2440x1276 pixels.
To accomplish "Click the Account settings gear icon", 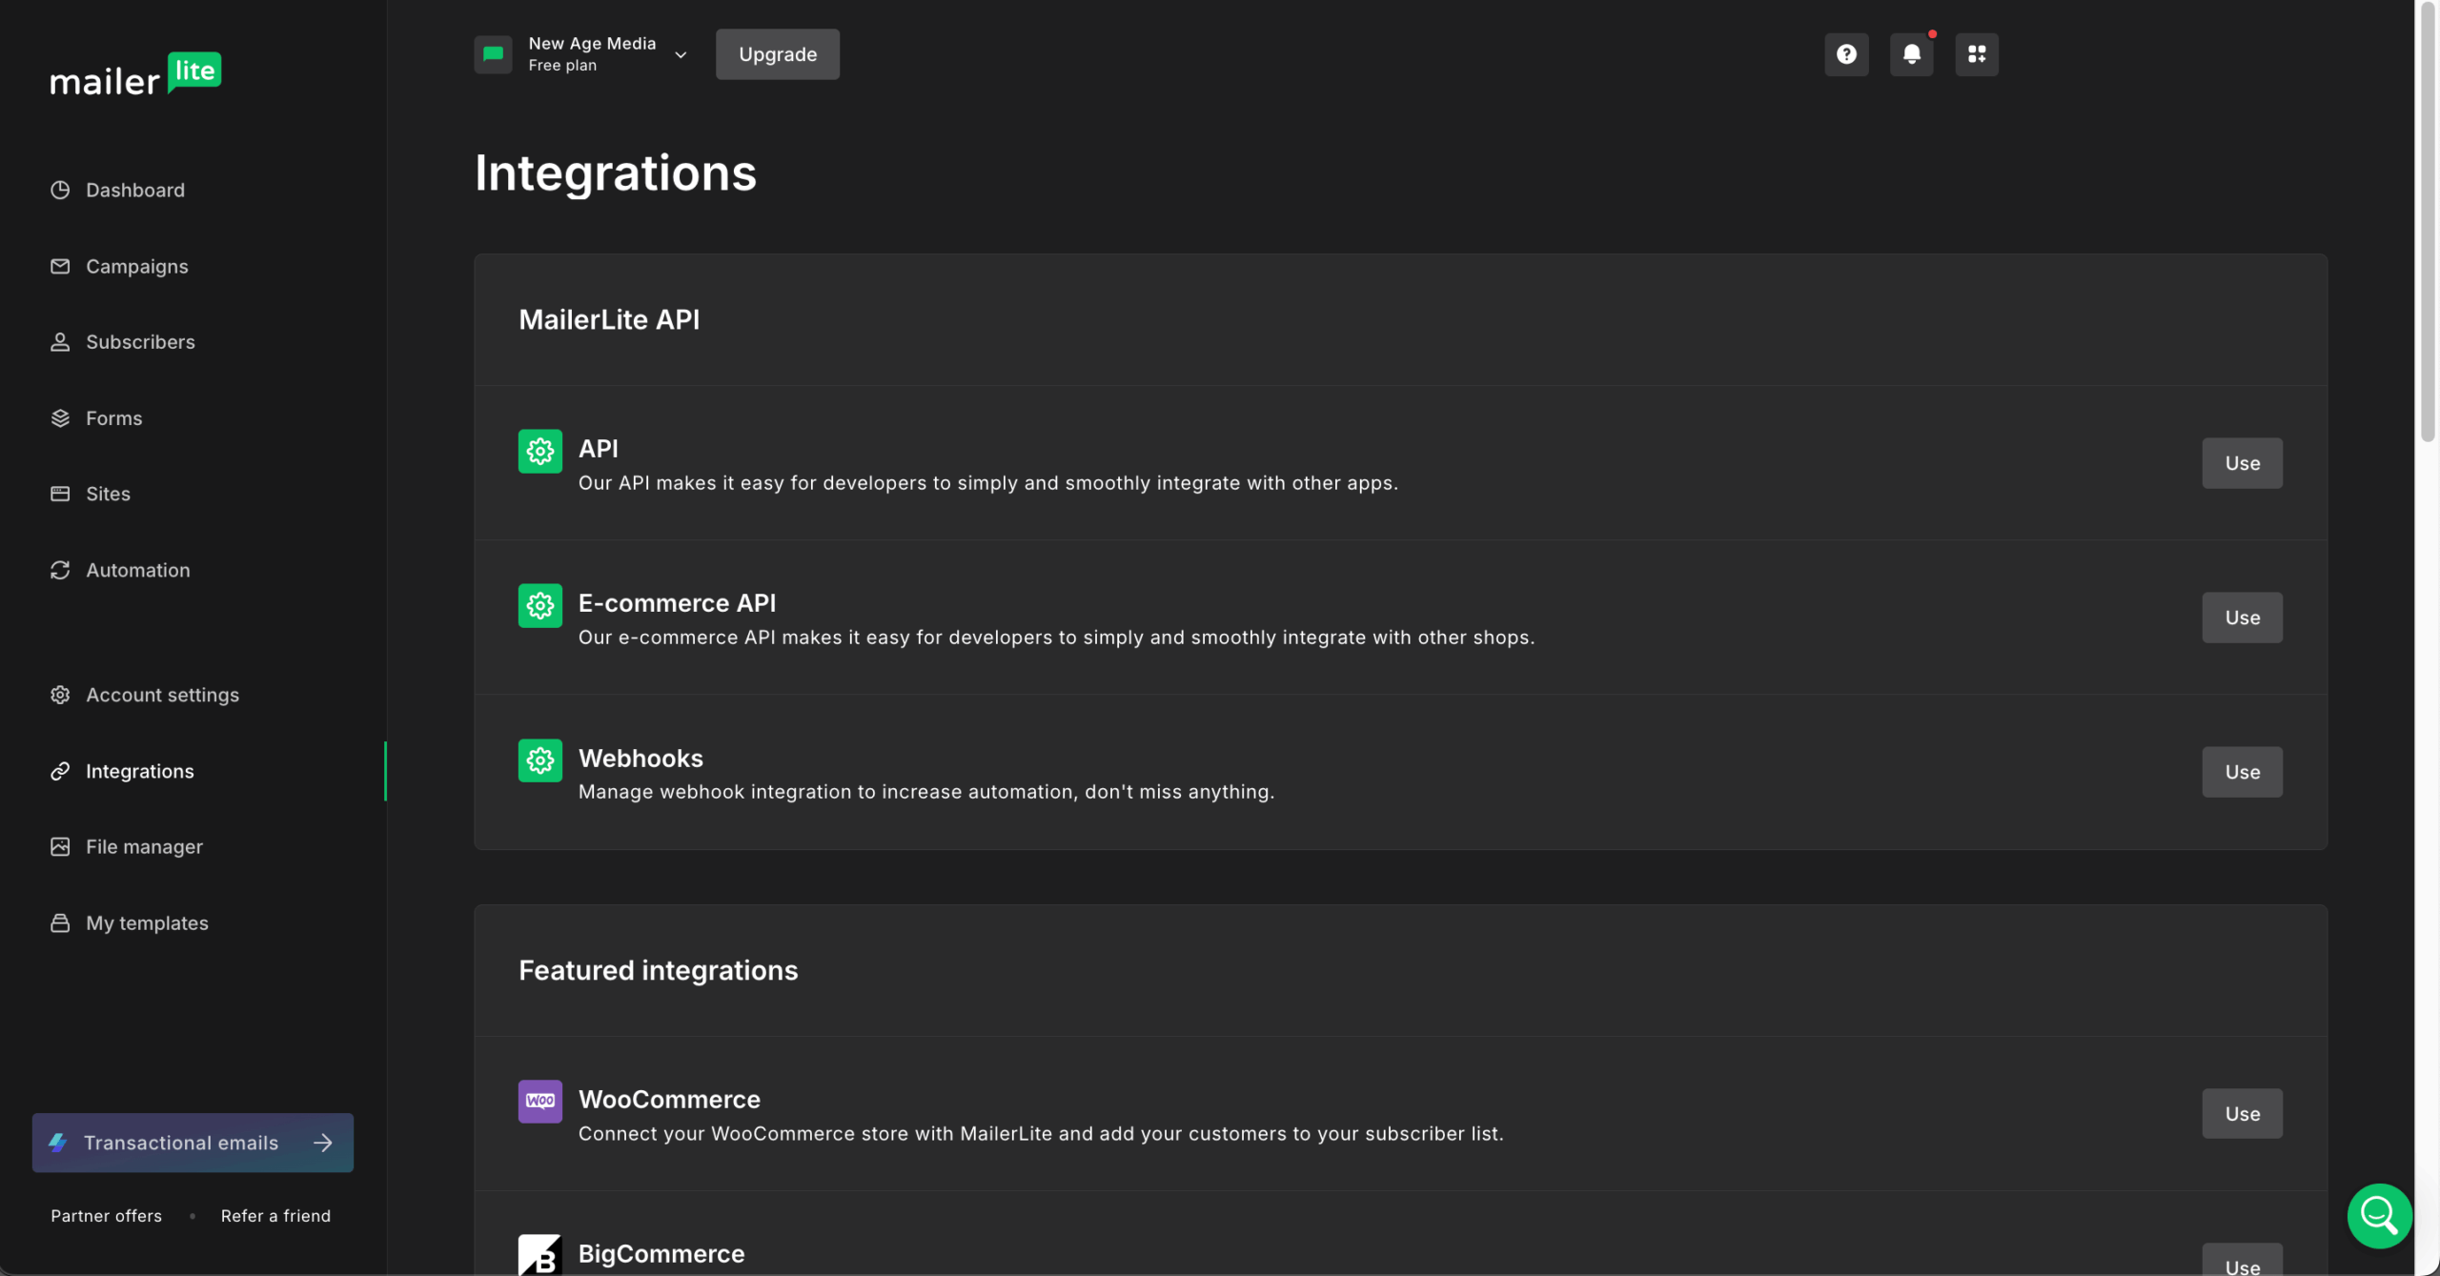I will click(60, 695).
